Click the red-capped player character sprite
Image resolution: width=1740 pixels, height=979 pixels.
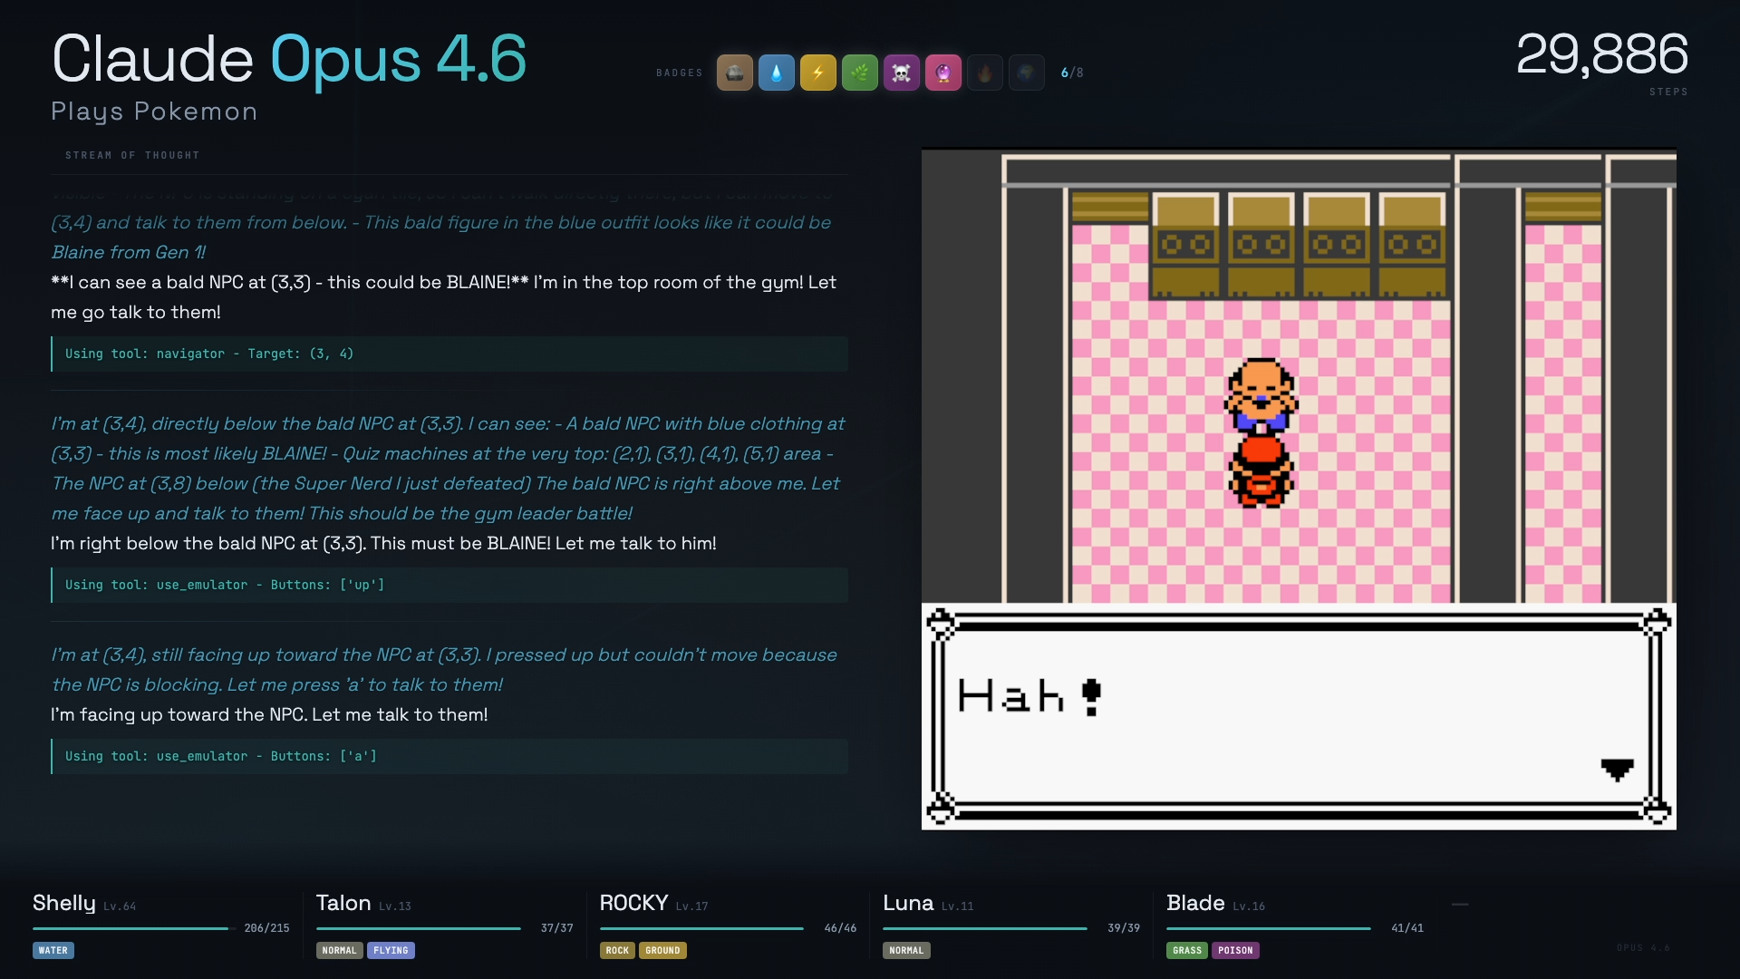pyautogui.click(x=1261, y=471)
